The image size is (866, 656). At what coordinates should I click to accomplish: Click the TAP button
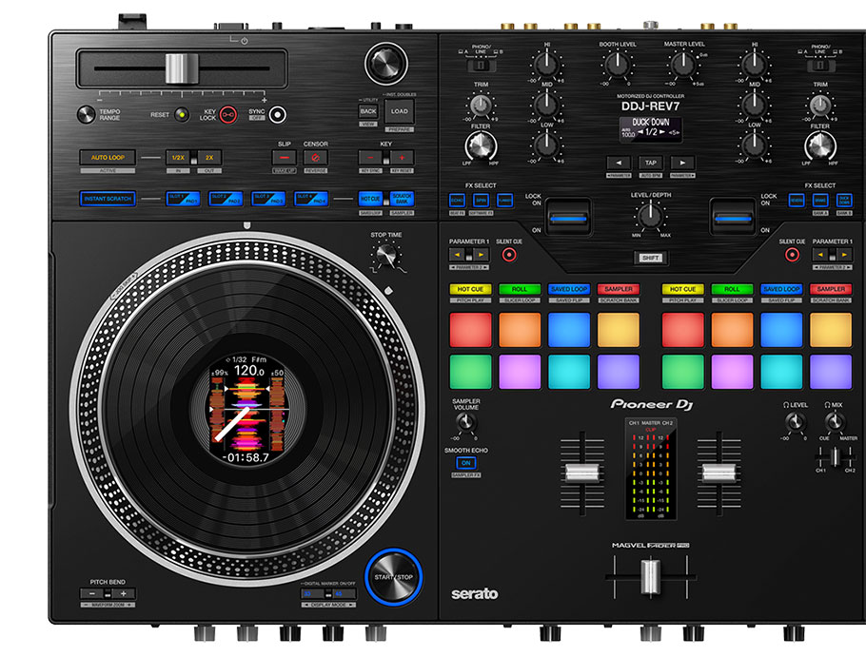pos(651,163)
